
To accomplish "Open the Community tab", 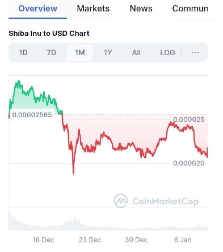I will point(190,9).
